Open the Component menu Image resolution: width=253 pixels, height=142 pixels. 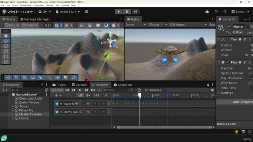pyautogui.click(x=39, y=6)
